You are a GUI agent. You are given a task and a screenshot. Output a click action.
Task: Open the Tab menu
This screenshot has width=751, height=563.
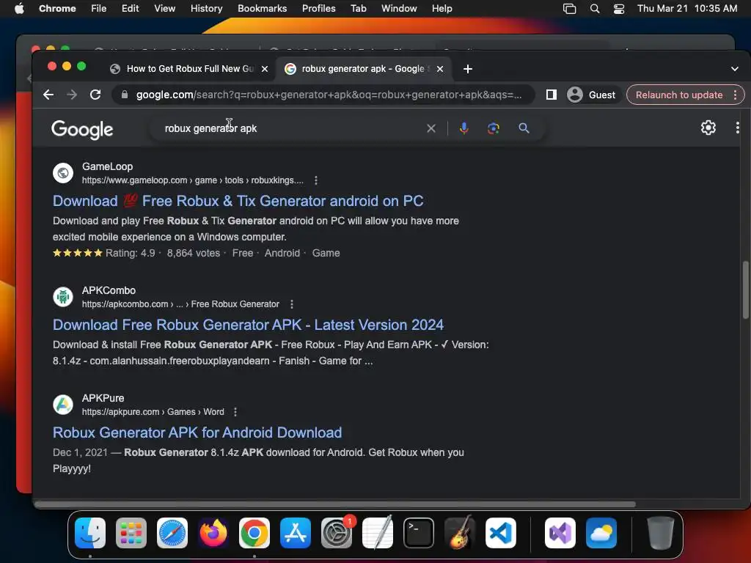(x=358, y=8)
